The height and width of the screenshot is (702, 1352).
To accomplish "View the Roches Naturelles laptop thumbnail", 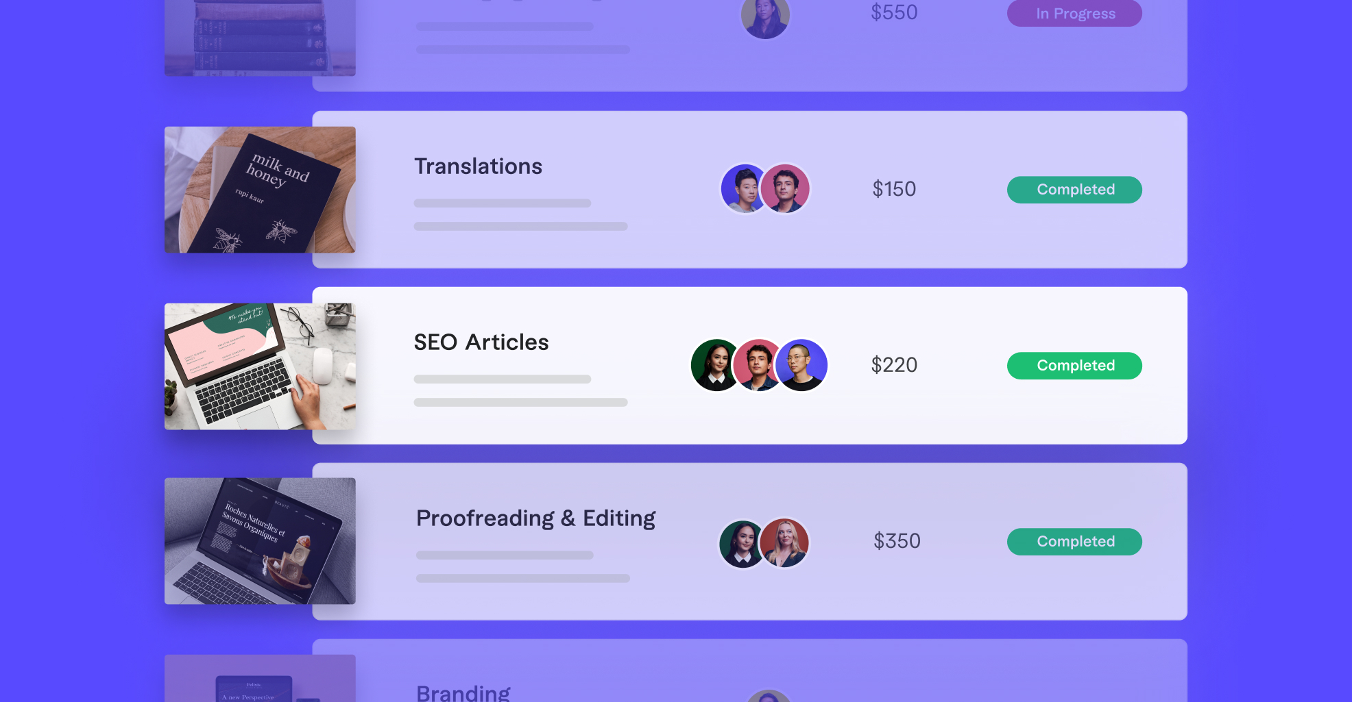I will point(260,541).
